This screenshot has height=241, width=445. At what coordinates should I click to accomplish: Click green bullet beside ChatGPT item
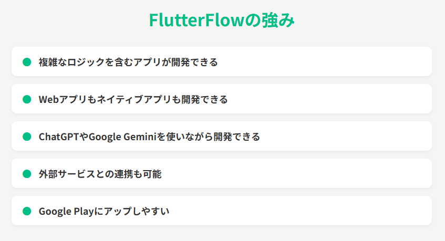click(27, 137)
